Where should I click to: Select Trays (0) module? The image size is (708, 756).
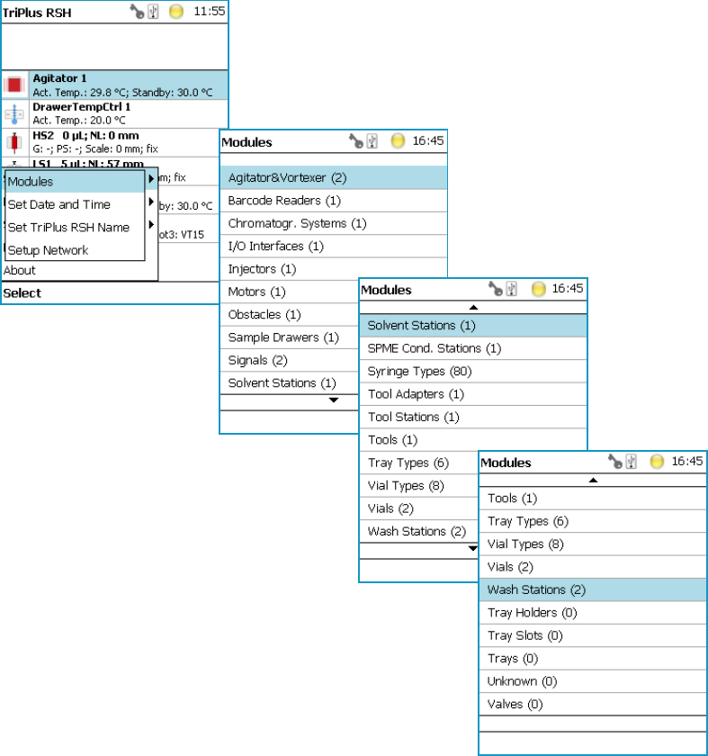pos(593,659)
